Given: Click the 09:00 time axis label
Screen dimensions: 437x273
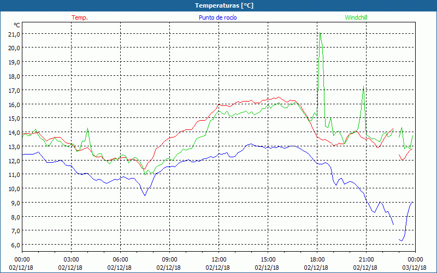Looking at the screenshot, I should [x=169, y=260].
